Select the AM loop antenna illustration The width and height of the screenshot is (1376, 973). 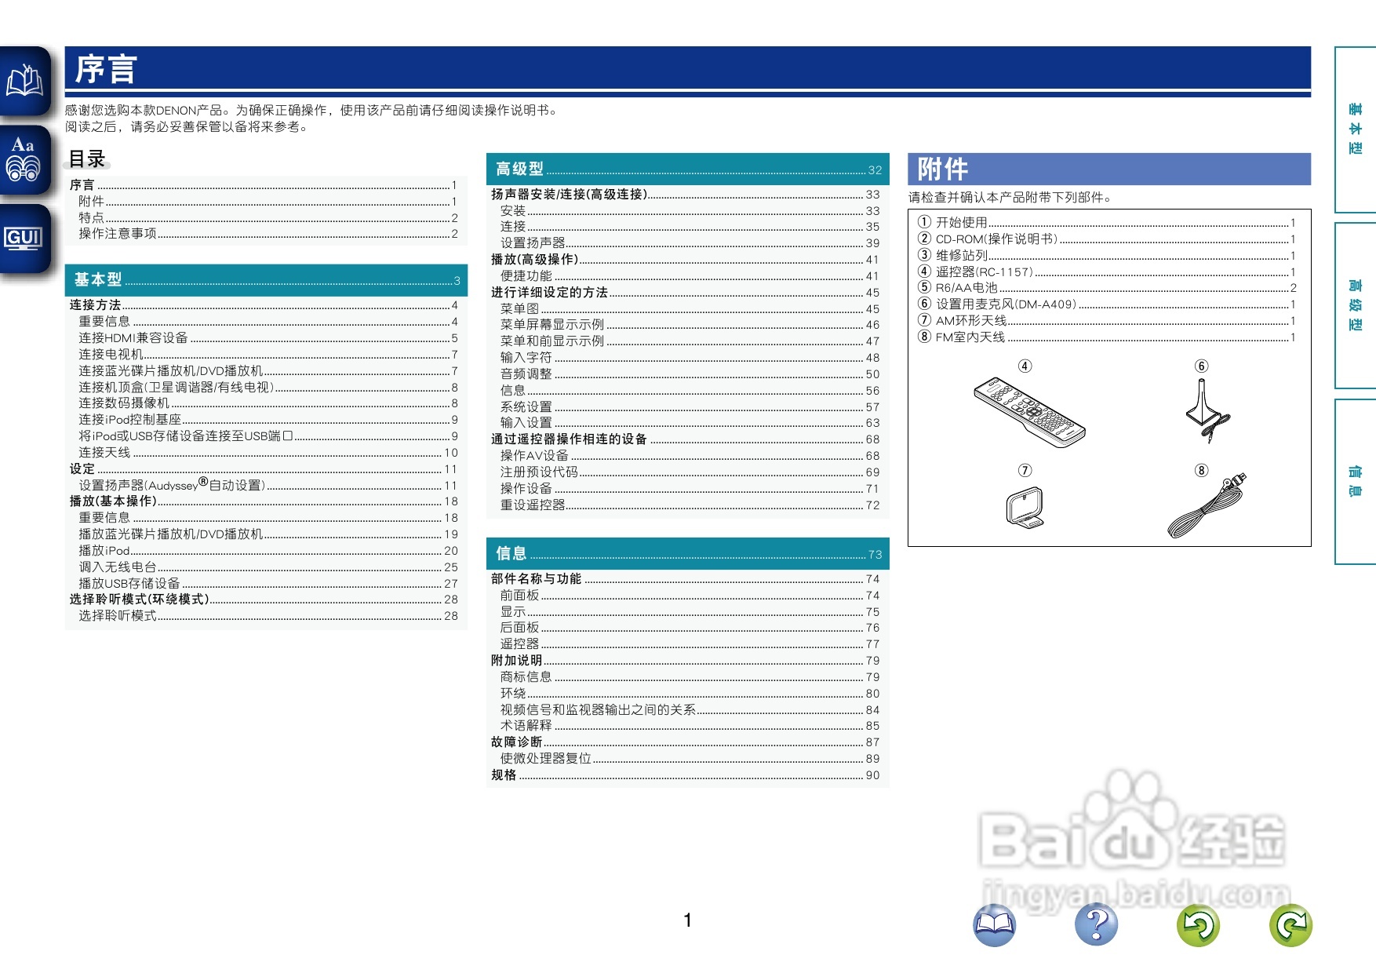tap(1025, 507)
